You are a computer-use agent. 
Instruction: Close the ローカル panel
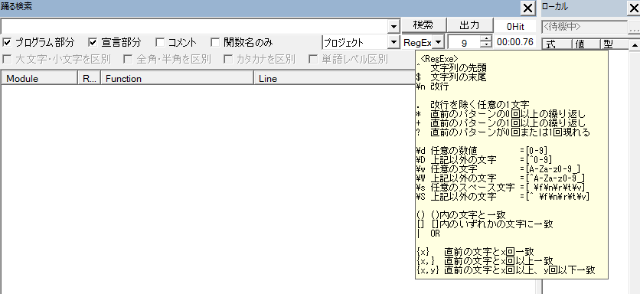point(634,8)
